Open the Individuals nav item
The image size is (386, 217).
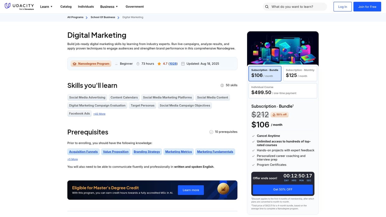point(86,6)
